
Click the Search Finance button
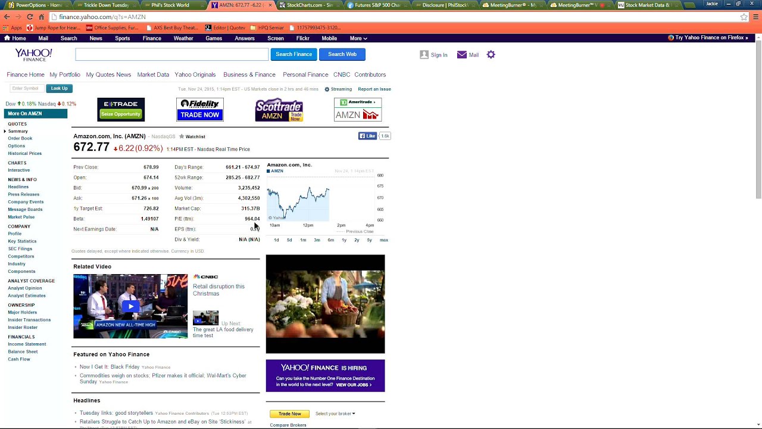coord(293,54)
